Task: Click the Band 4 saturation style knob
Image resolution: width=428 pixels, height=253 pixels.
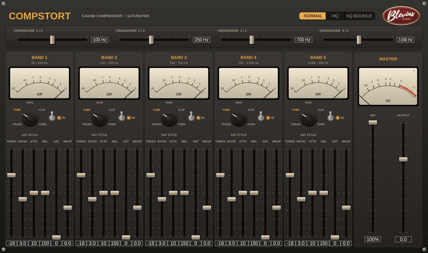Action: [x=239, y=118]
